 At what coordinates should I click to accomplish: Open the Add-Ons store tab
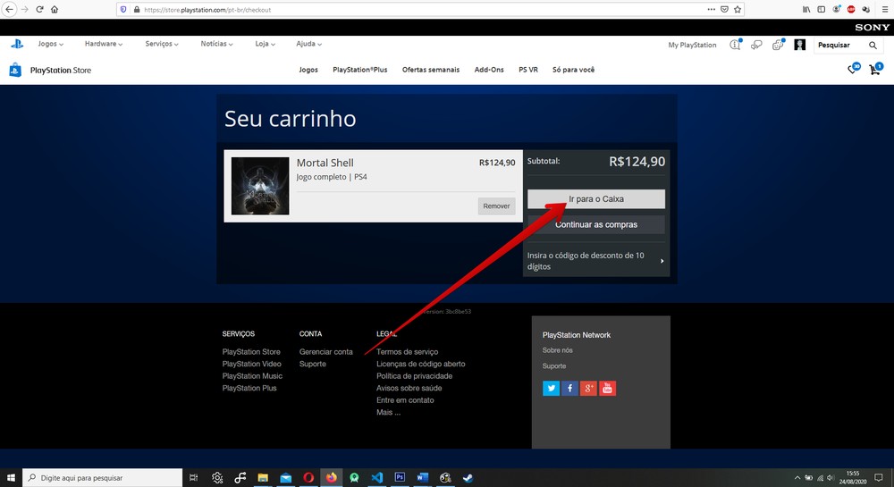tap(489, 70)
